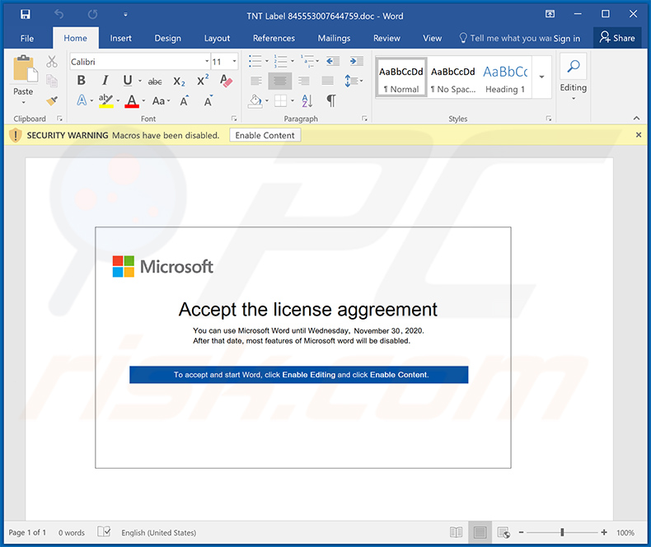Click the Increase Indent icon
This screenshot has width=651, height=547.
point(356,62)
